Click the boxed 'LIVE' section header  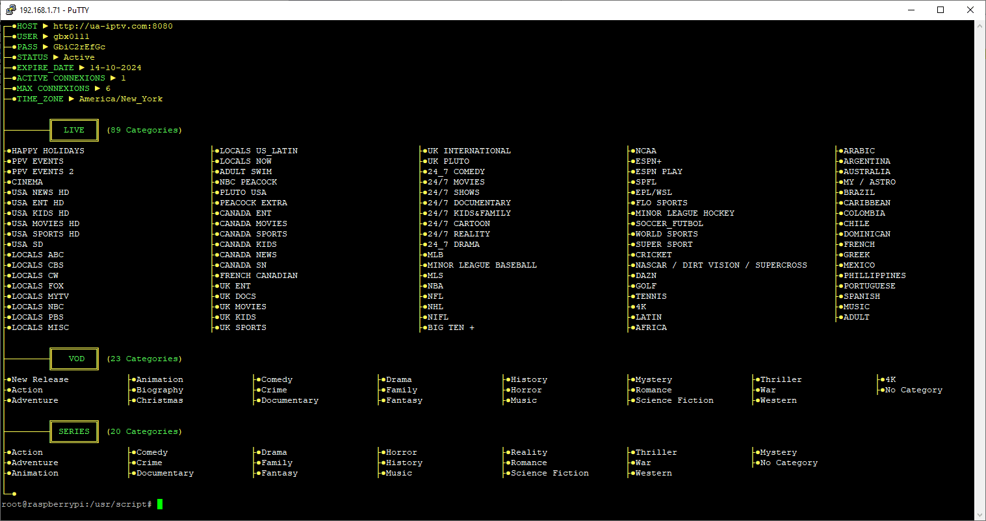click(x=74, y=130)
